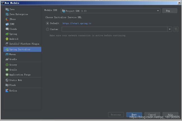Click the Gradle elephant icon
The height and width of the screenshot is (121, 182).
(7, 59)
